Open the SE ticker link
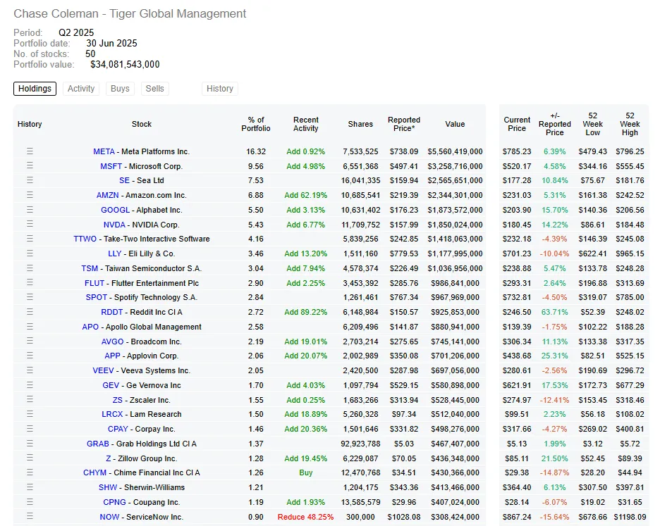 click(x=124, y=180)
